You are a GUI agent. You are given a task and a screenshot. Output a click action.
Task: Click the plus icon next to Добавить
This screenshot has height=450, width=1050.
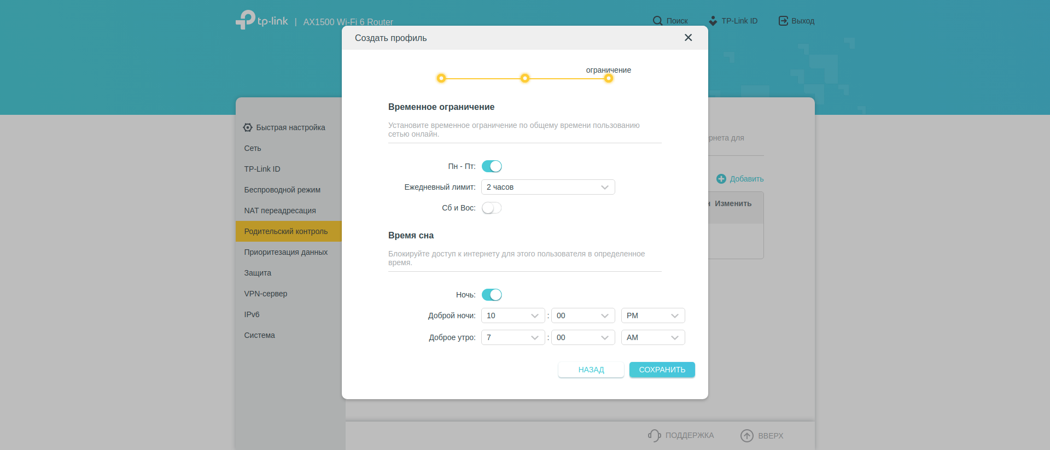click(721, 179)
